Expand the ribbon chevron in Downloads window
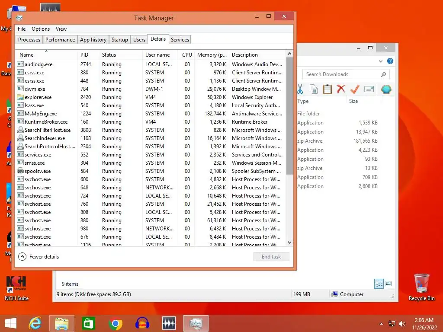 tap(381, 61)
